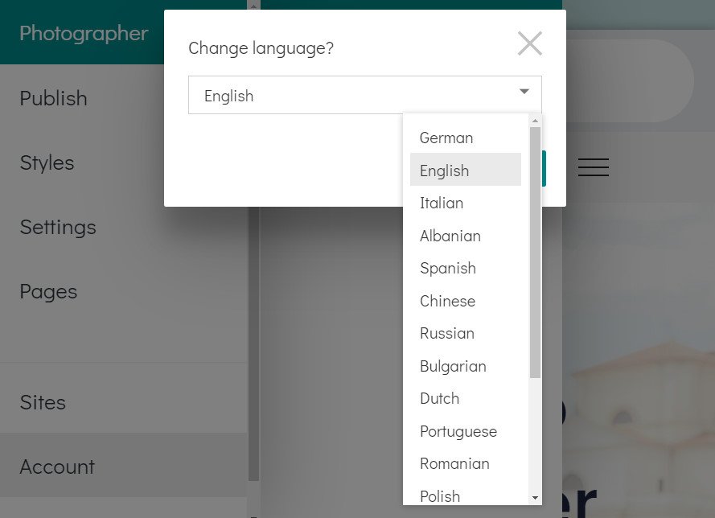Select Portuguese in the language menu

[458, 431]
